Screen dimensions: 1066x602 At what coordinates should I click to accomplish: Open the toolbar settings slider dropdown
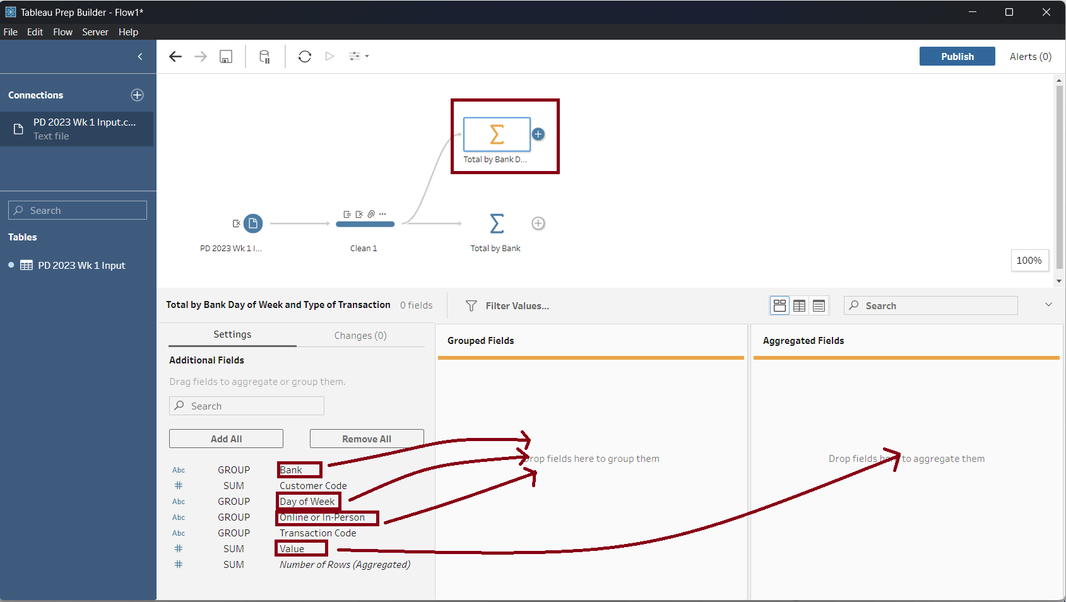(x=358, y=56)
